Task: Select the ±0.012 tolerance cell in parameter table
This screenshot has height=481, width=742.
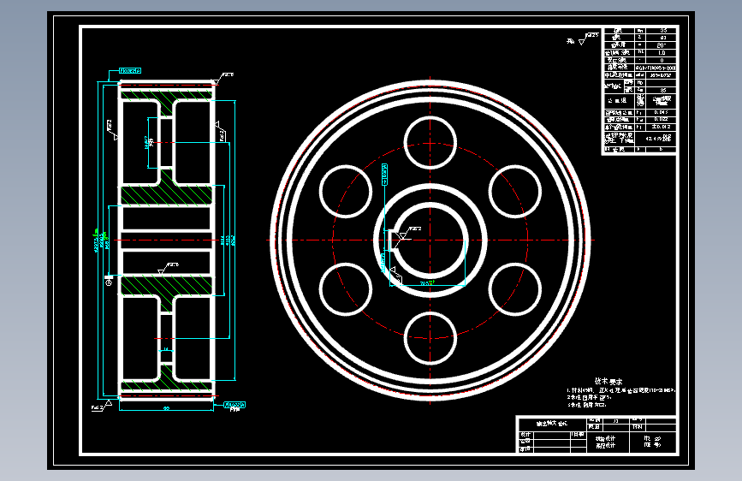Action: (661, 127)
